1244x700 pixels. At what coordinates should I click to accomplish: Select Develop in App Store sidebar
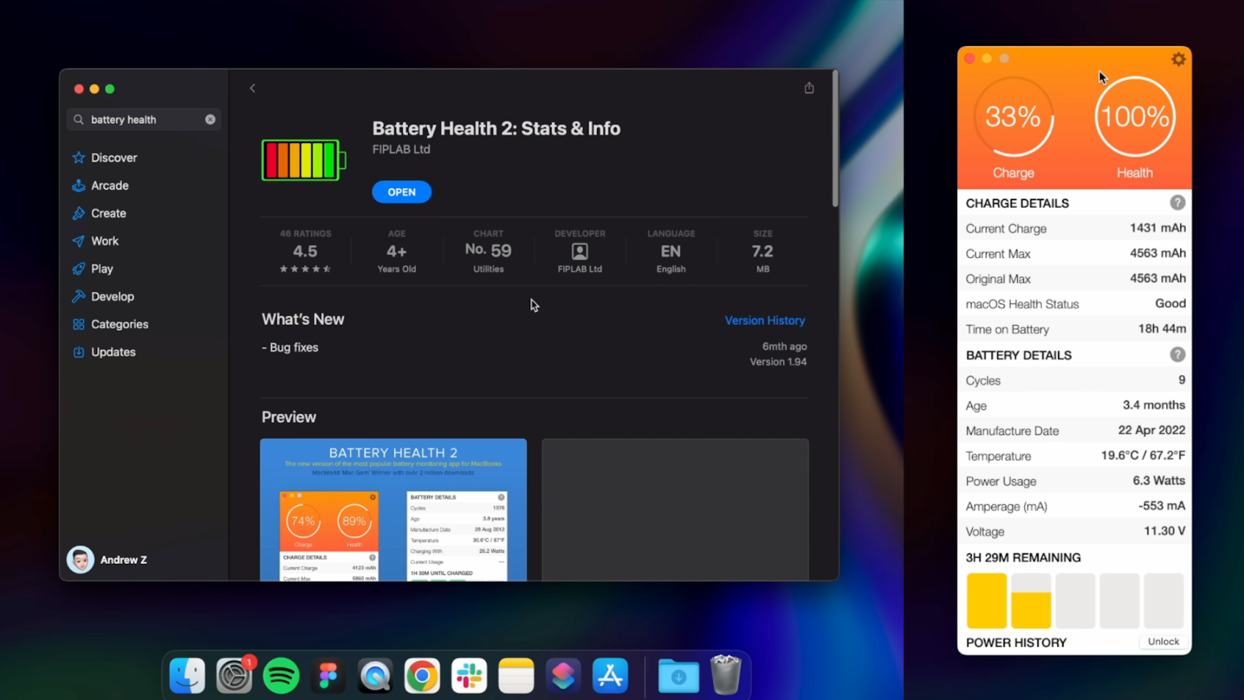tap(112, 296)
